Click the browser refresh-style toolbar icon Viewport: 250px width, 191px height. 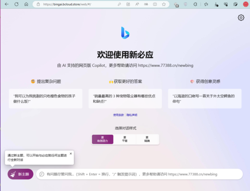tap(195, 5)
